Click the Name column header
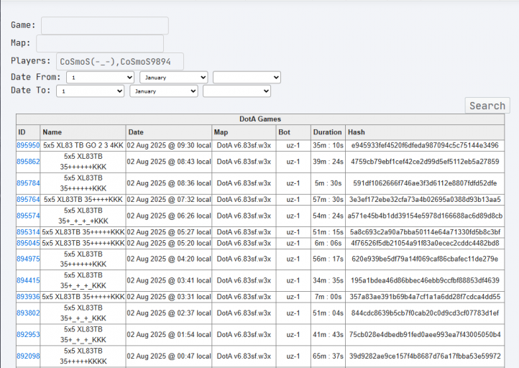The height and width of the screenshot is (368, 519). [83, 132]
